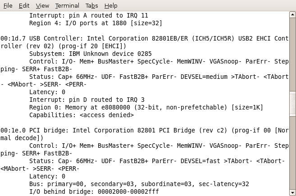The width and height of the screenshot is (296, 196).
Task: Click the 'I/O behind bridge' line
Action: (94, 191)
